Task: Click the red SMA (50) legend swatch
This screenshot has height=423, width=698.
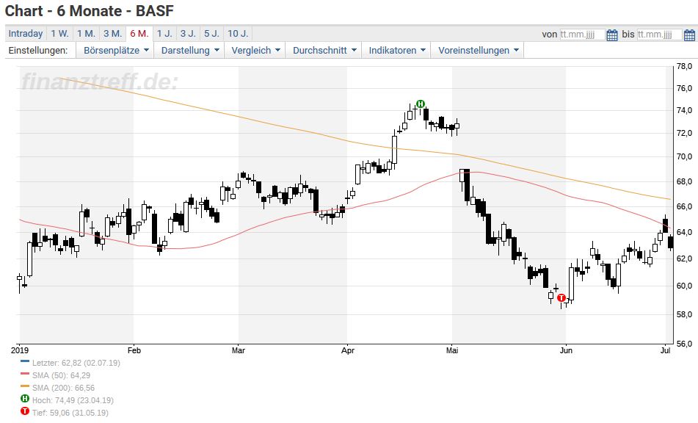Action: click(x=25, y=374)
